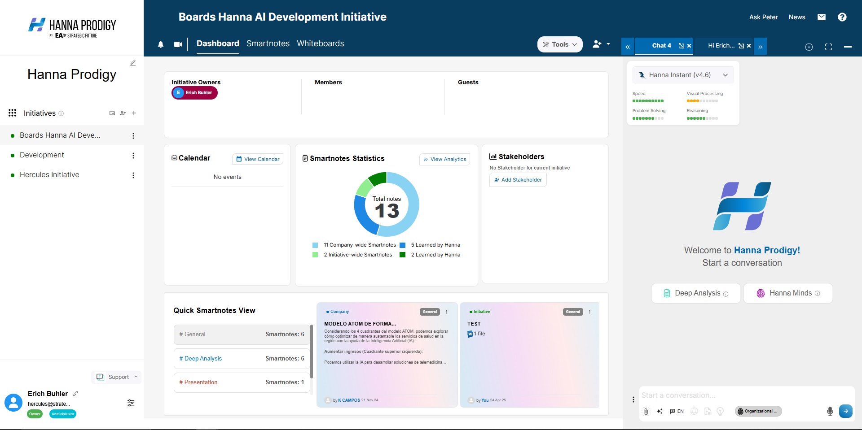This screenshot has width=862, height=430.
Task: Open options for Development initiative
Action: (x=133, y=156)
